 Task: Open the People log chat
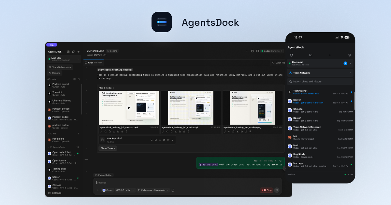(64, 140)
